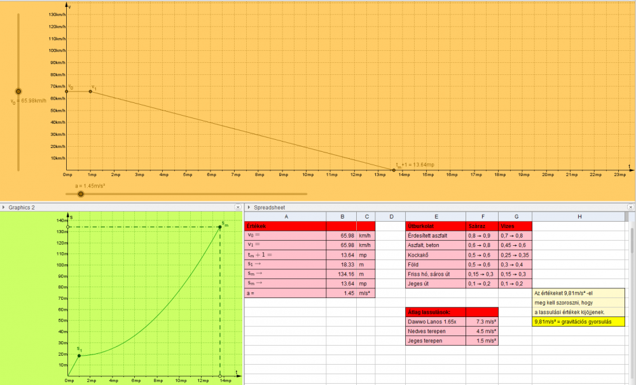The width and height of the screenshot is (636, 385).
Task: Click the Útburkolat header cell
Action: [x=436, y=226]
